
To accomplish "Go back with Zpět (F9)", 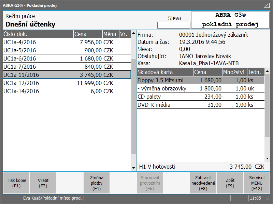I will pos(230,183).
